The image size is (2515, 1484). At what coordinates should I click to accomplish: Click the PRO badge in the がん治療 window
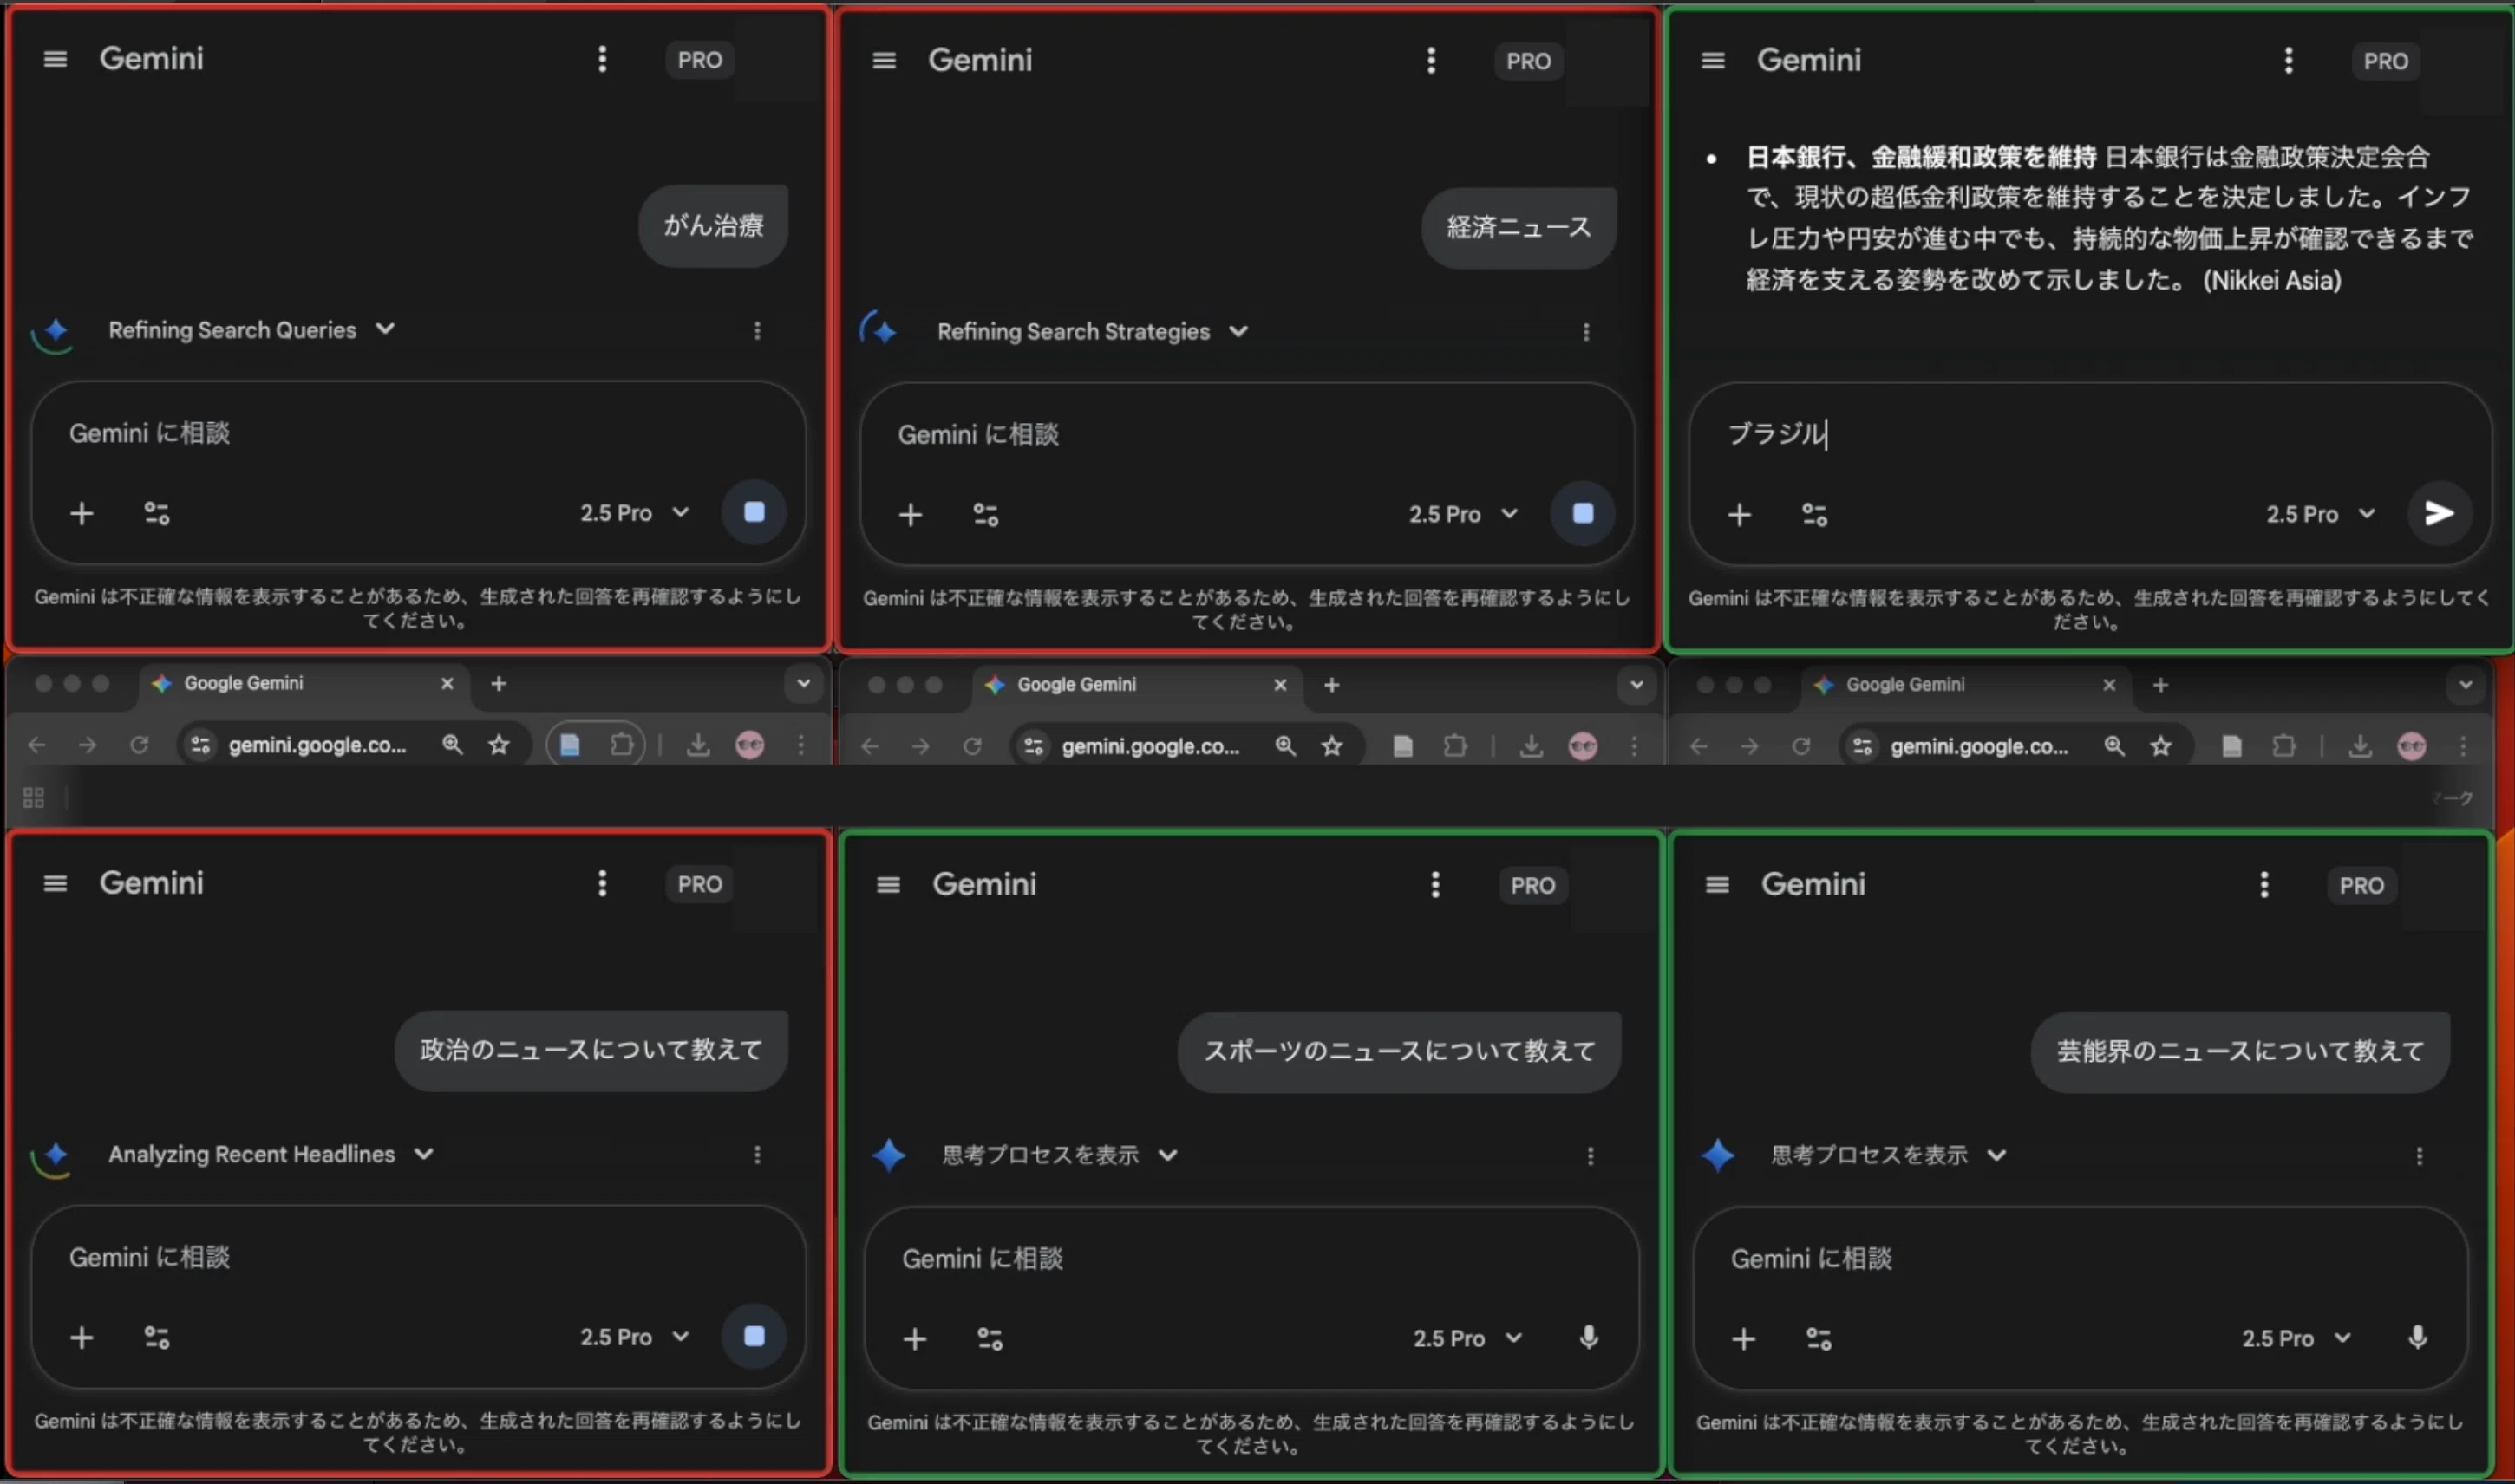699,60
